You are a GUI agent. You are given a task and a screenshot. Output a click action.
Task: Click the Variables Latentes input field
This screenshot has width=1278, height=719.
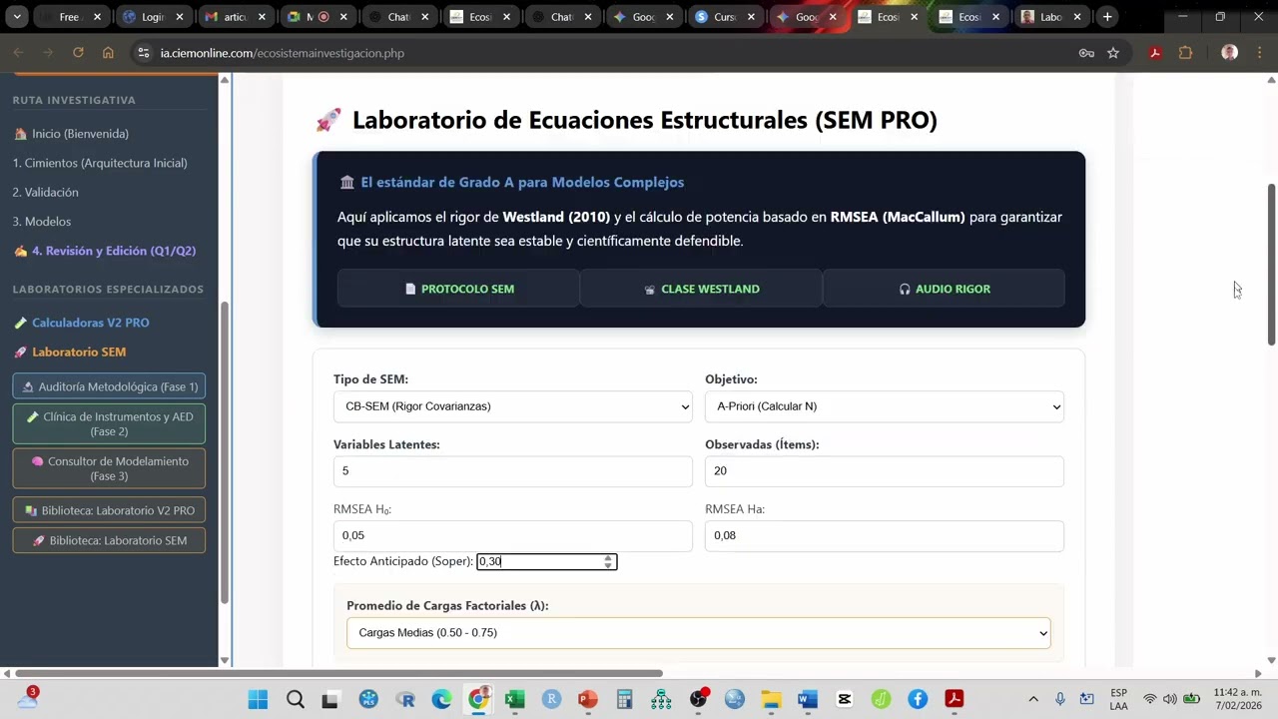pyautogui.click(x=513, y=471)
